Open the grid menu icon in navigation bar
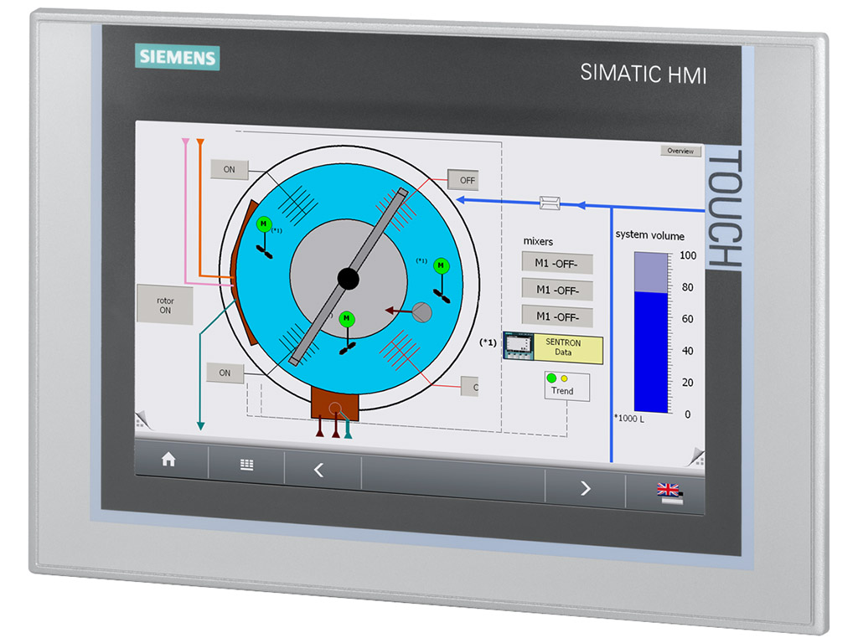Image resolution: width=858 pixels, height=643 pixels. (x=246, y=465)
